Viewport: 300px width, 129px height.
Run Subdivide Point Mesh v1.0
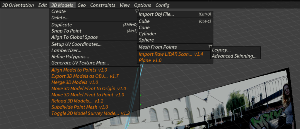95,107
